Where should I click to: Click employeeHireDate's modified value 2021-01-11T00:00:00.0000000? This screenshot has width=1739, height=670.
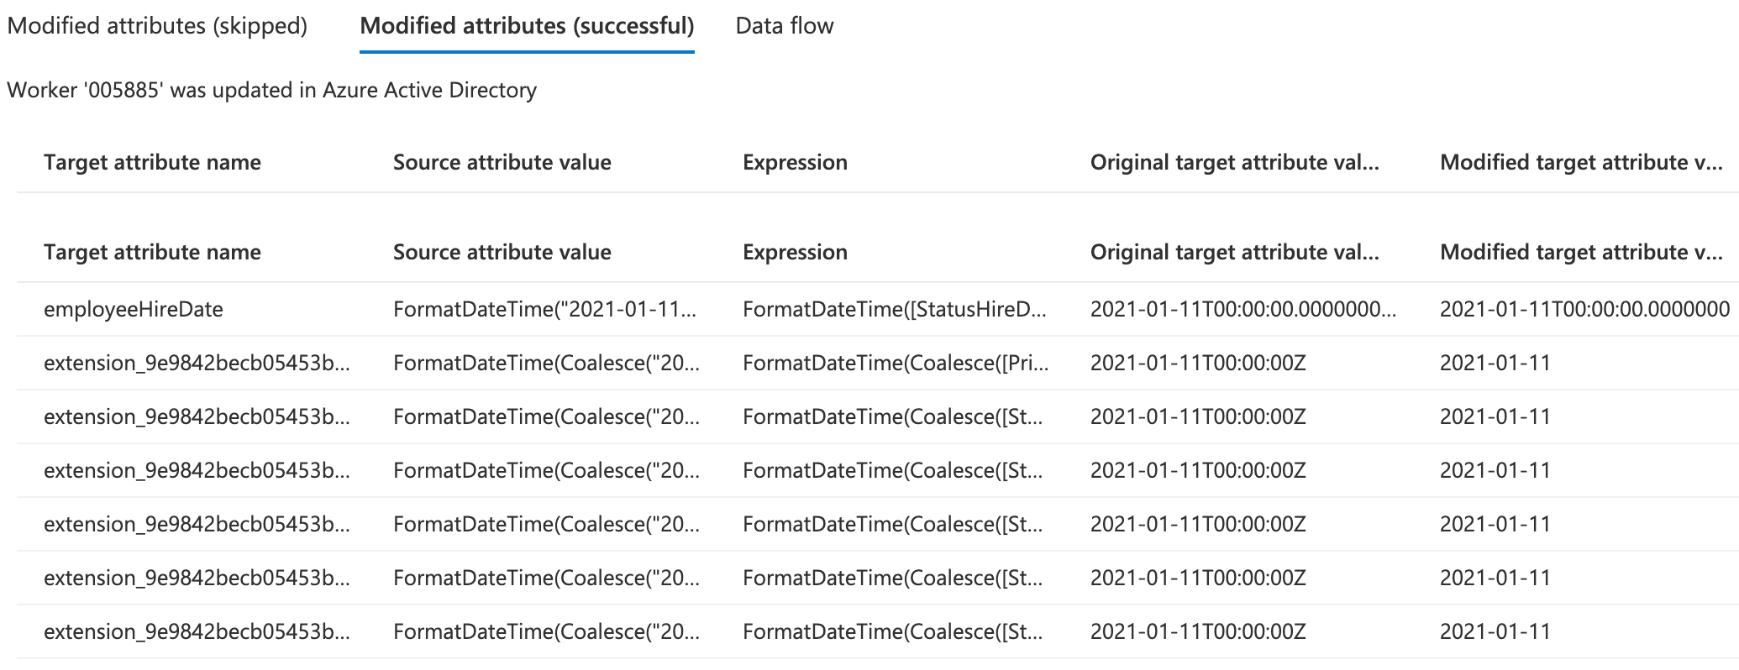click(1584, 309)
